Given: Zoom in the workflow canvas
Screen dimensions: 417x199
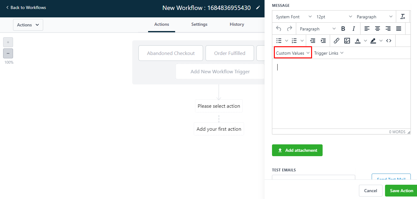Looking at the screenshot, I should 8,42.
